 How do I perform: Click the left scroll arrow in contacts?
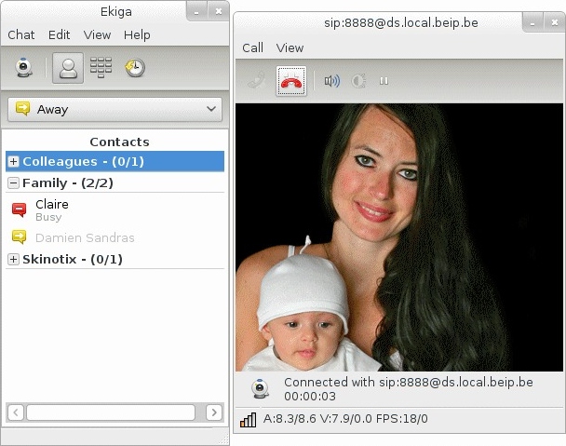click(x=16, y=412)
